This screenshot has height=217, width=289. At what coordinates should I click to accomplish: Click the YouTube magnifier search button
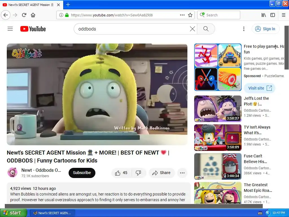[206, 29]
